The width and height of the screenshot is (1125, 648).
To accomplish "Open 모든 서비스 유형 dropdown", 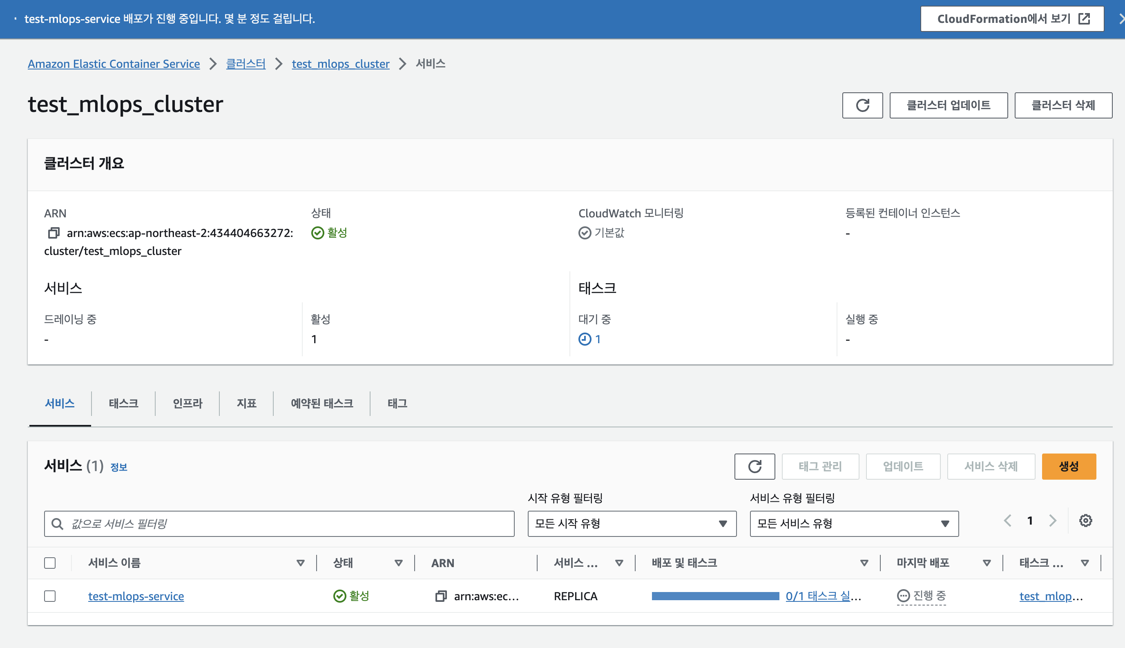I will pos(854,523).
